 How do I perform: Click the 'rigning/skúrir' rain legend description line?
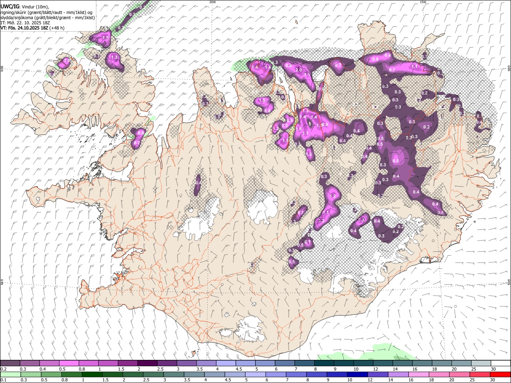point(46,12)
